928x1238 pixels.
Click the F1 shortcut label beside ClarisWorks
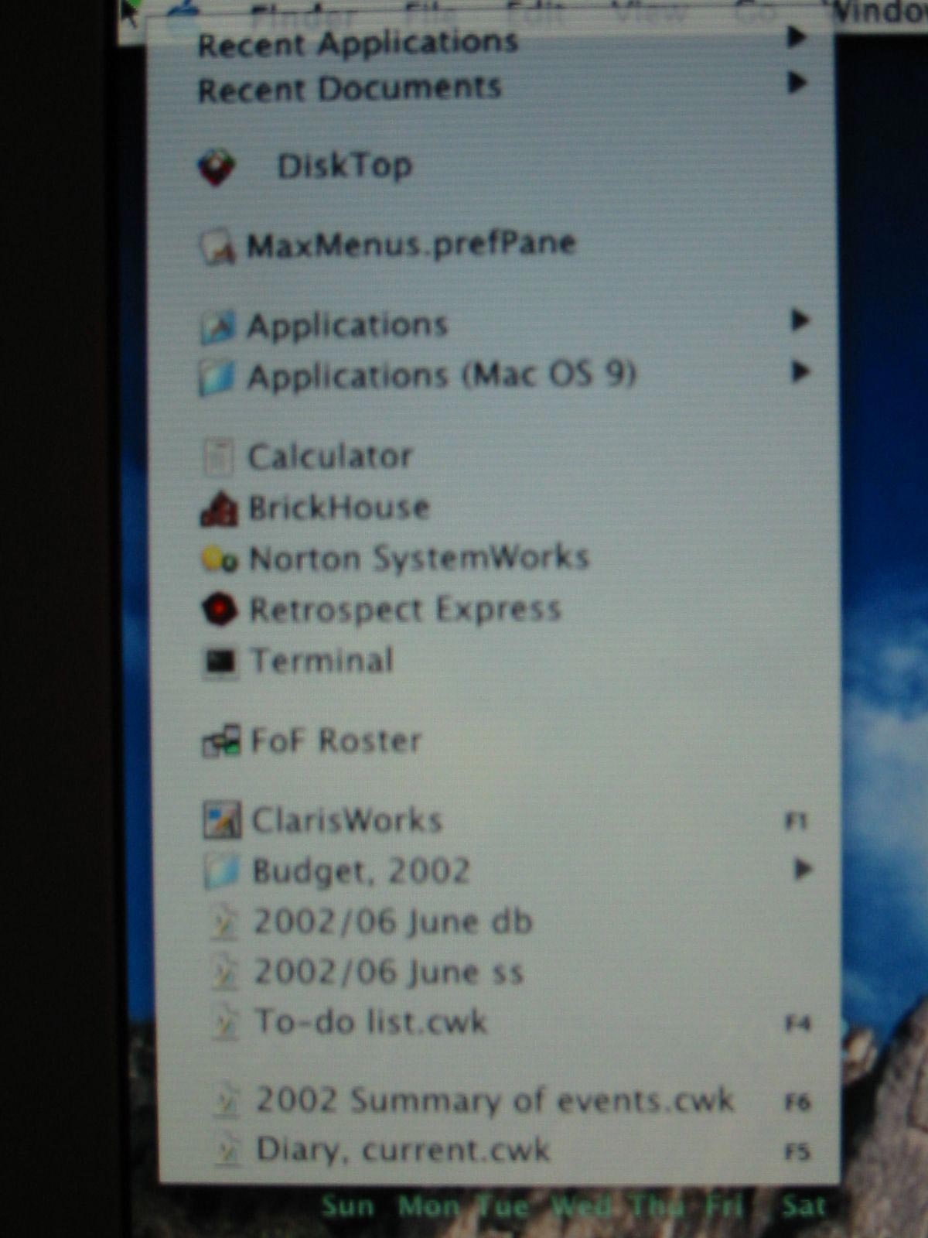[x=797, y=821]
